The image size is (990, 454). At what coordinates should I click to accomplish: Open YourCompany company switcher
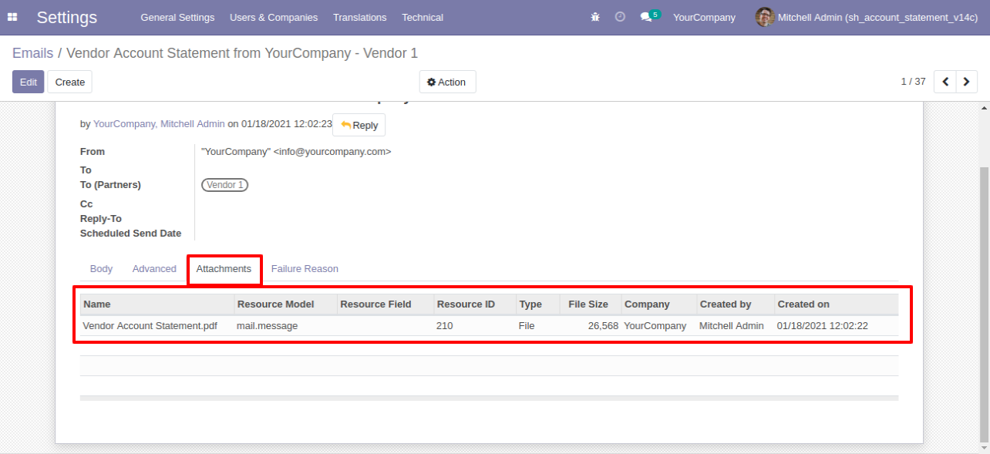[704, 17]
